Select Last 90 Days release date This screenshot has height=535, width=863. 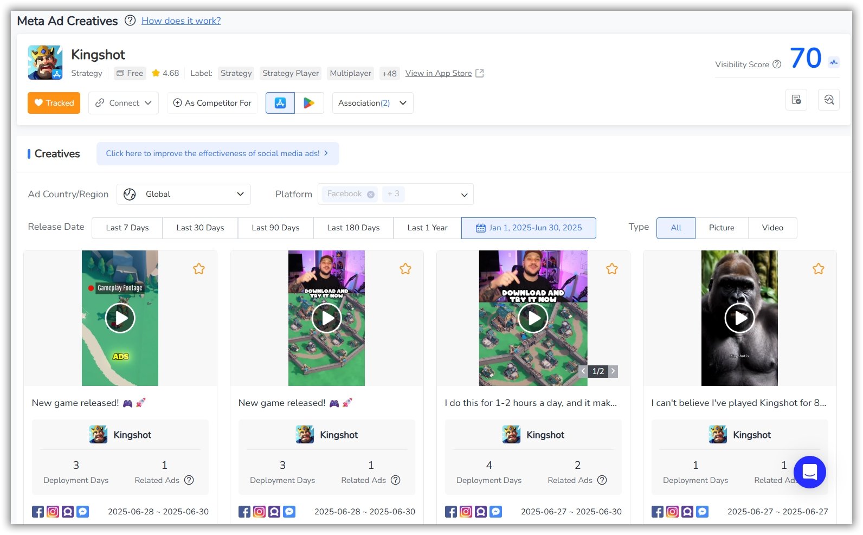point(275,228)
